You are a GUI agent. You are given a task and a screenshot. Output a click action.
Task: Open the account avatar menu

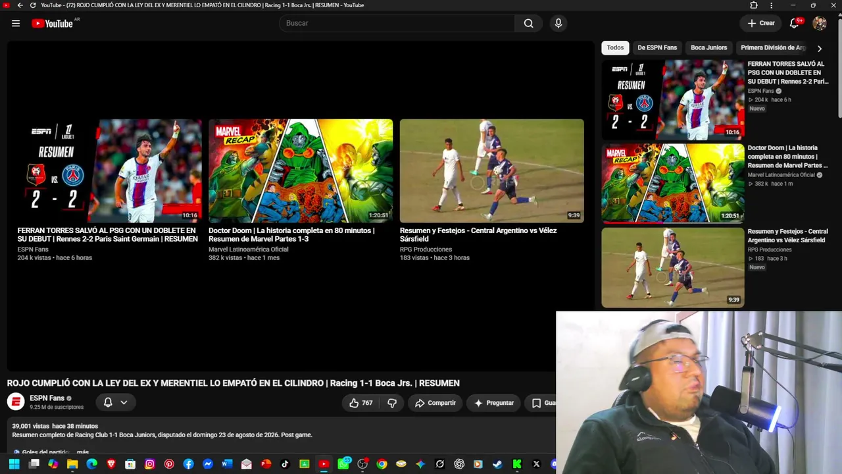[x=820, y=23]
